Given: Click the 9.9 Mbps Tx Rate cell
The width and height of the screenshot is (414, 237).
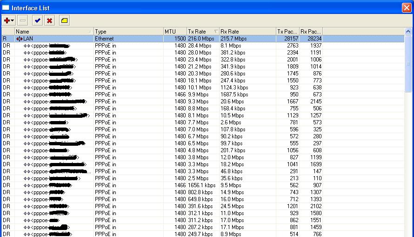Looking at the screenshot, I should [x=198, y=95].
